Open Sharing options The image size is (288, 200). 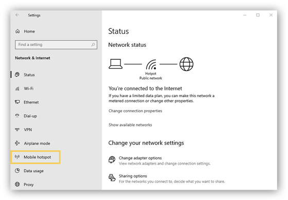(133, 176)
